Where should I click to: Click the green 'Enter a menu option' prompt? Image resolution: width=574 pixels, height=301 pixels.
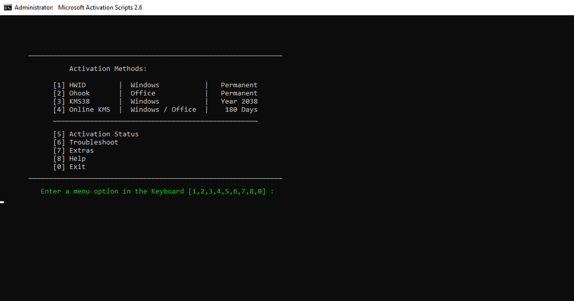[157, 191]
